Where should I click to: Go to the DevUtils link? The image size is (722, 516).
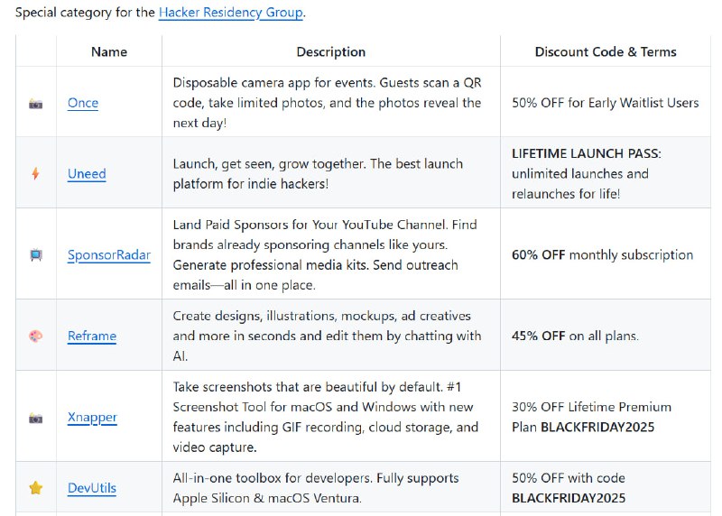point(92,488)
